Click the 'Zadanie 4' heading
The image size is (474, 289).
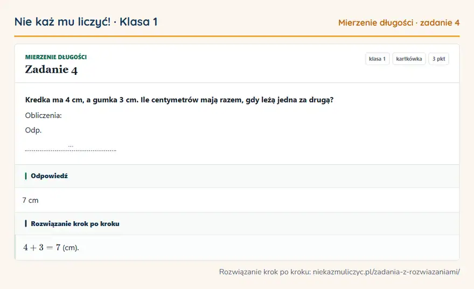pyautogui.click(x=51, y=69)
